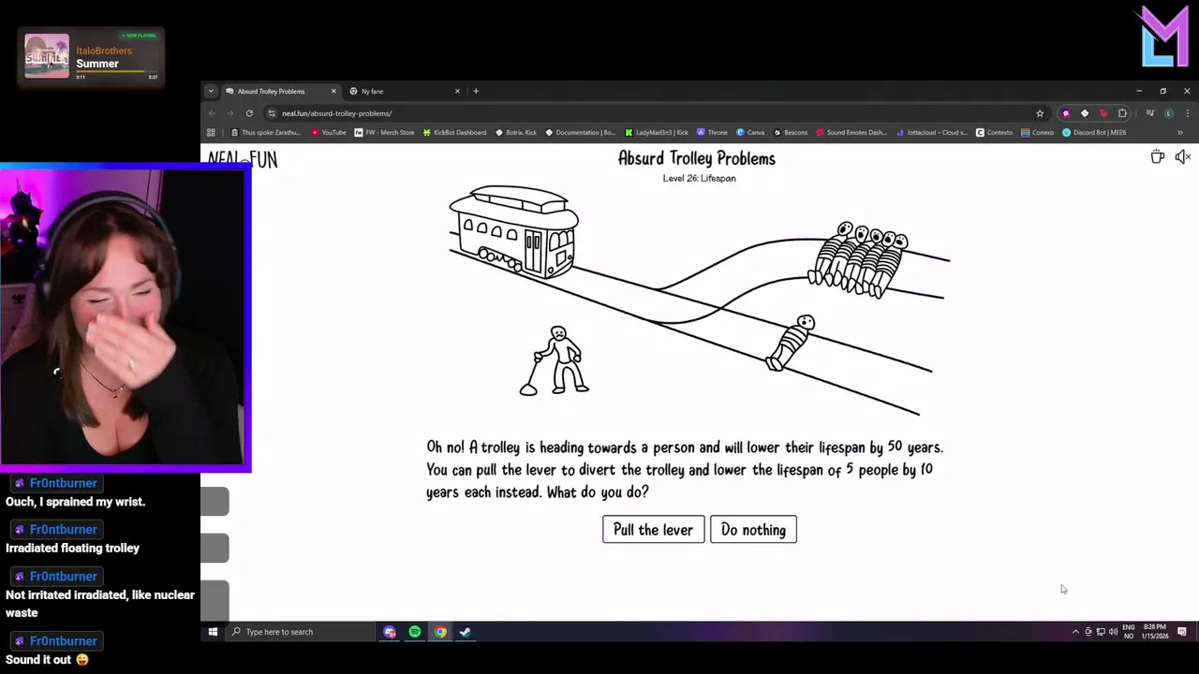
Task: Go back in browser history
Action: coord(212,113)
